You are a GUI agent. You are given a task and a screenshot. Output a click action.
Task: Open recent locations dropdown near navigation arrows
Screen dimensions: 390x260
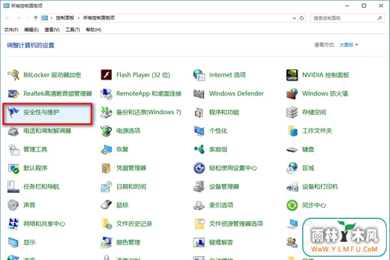coord(27,18)
